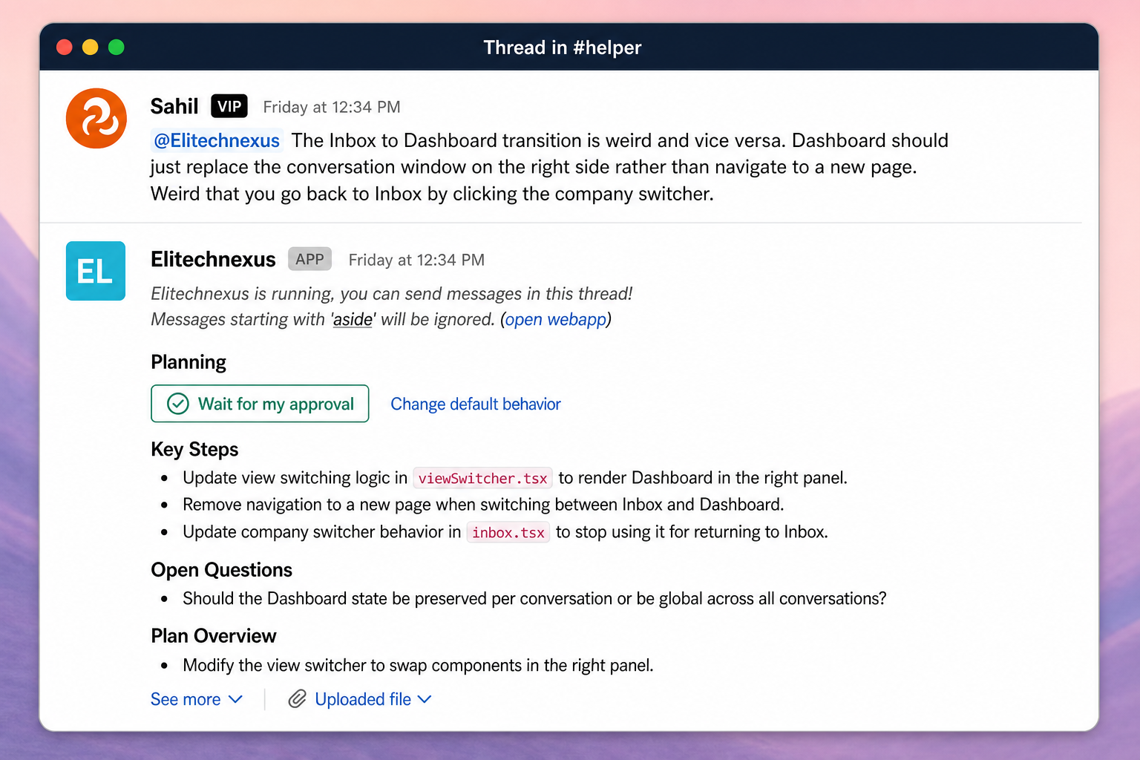Image resolution: width=1140 pixels, height=760 pixels.
Task: Click the 'Remove navigation to a new page' step
Action: [483, 505]
